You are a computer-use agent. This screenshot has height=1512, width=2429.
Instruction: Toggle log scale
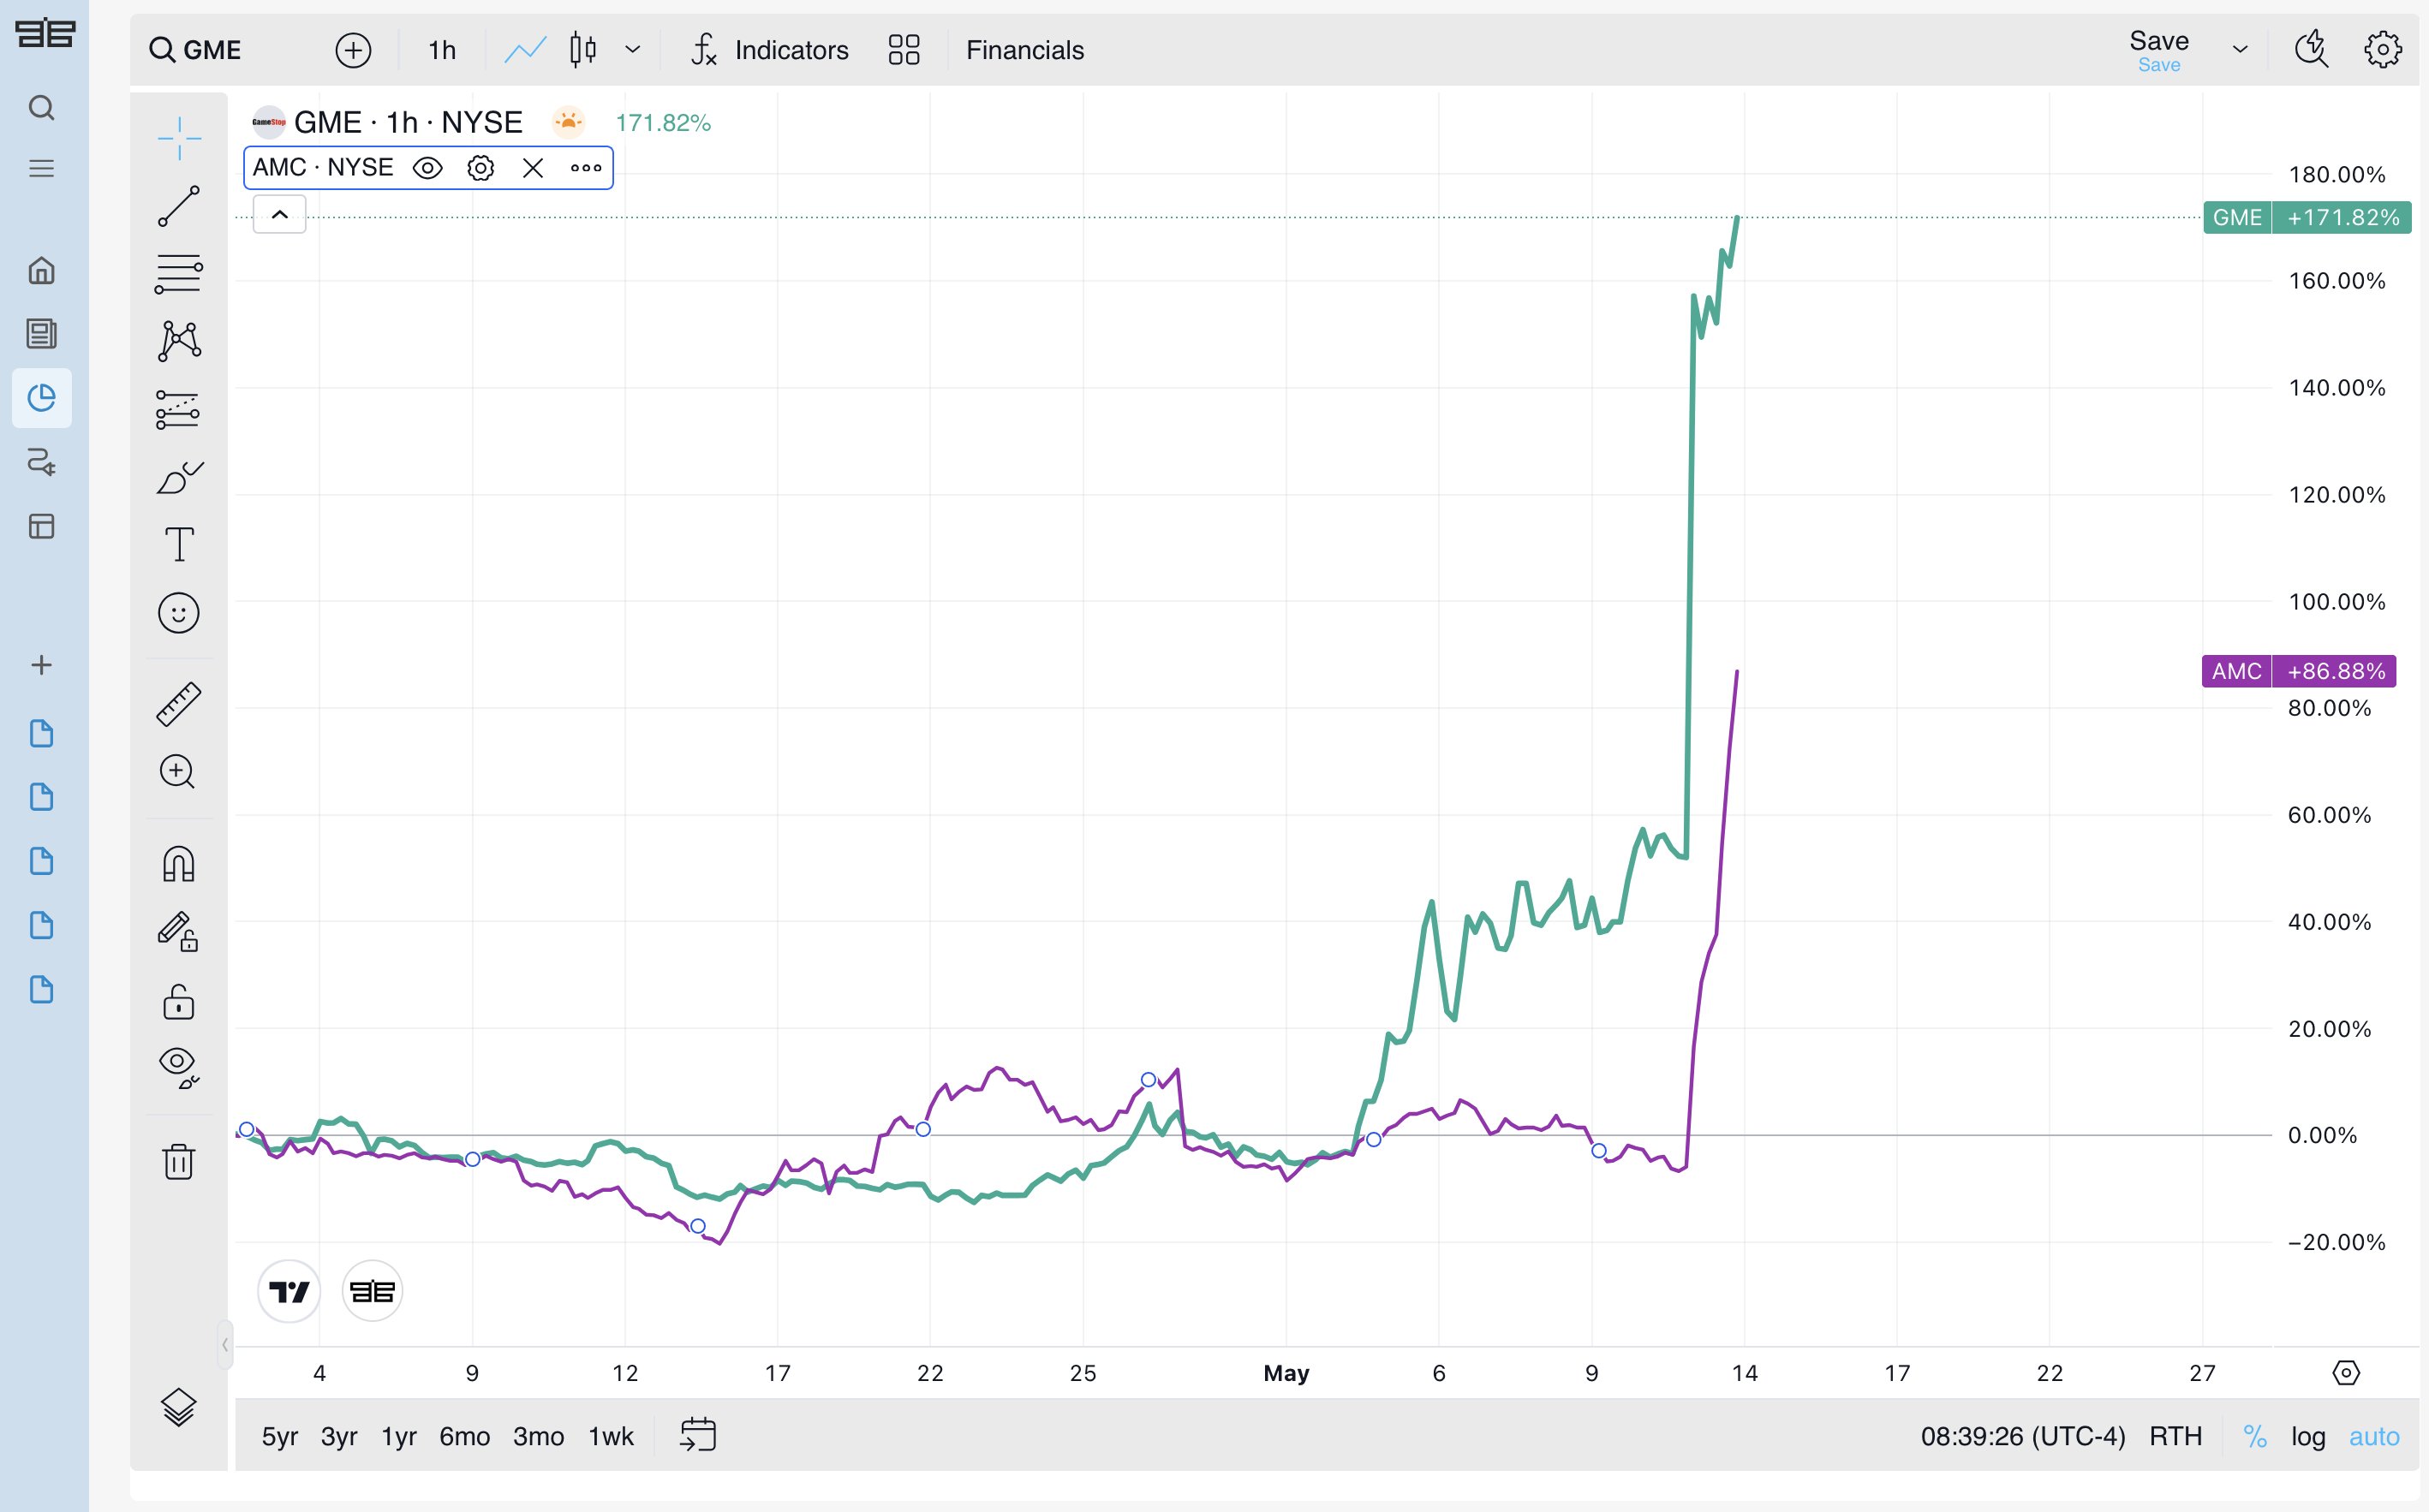pyautogui.click(x=2309, y=1437)
